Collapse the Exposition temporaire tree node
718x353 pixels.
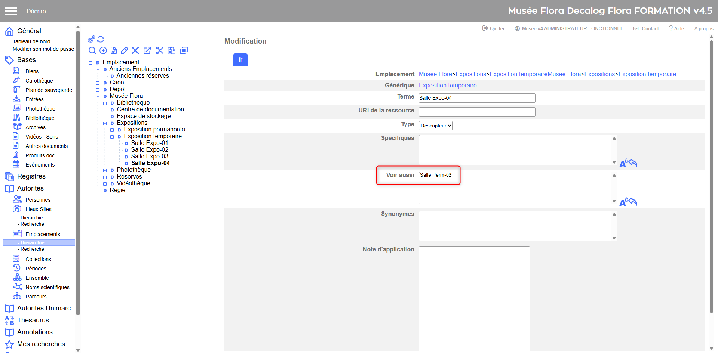(112, 137)
